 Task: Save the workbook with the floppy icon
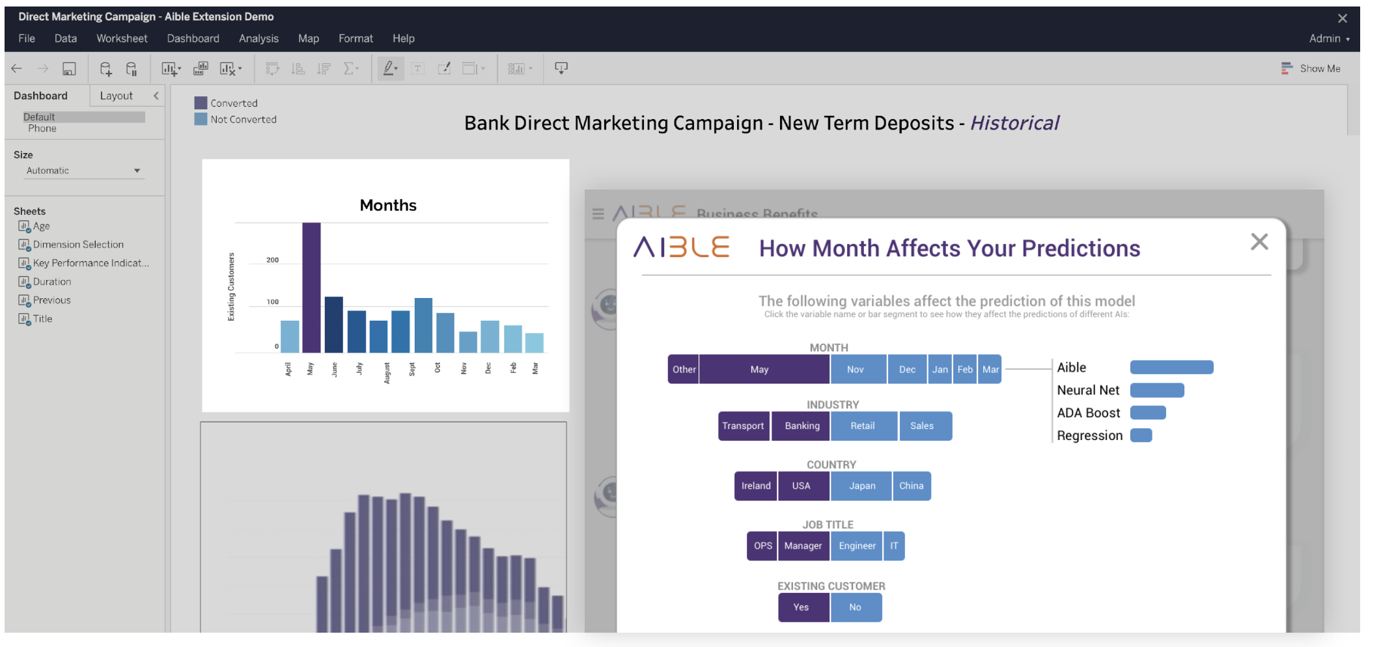click(x=69, y=68)
